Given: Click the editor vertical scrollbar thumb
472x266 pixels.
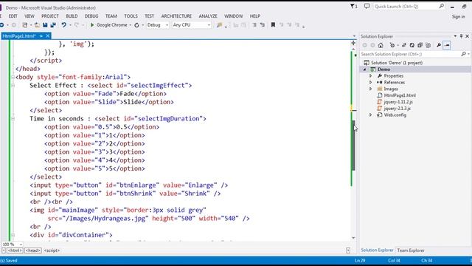Looking at the screenshot, I should [354, 146].
